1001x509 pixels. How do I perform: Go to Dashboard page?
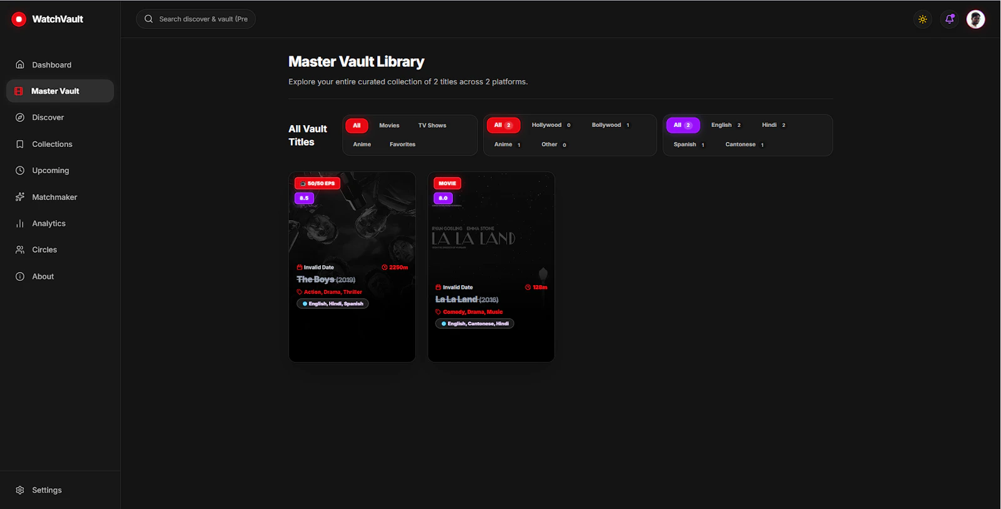[x=60, y=64]
